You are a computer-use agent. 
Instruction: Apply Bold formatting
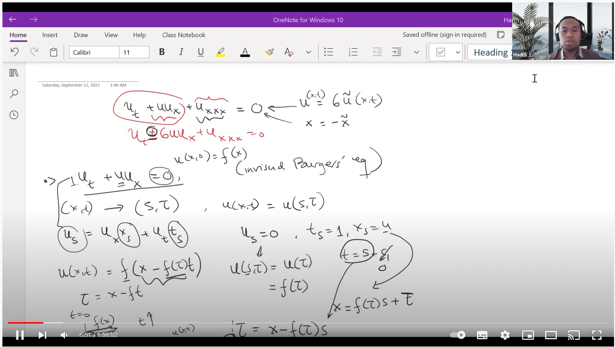tap(162, 52)
